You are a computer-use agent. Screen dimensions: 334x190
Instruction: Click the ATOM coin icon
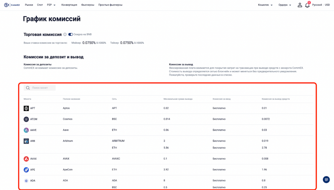coord(26,119)
